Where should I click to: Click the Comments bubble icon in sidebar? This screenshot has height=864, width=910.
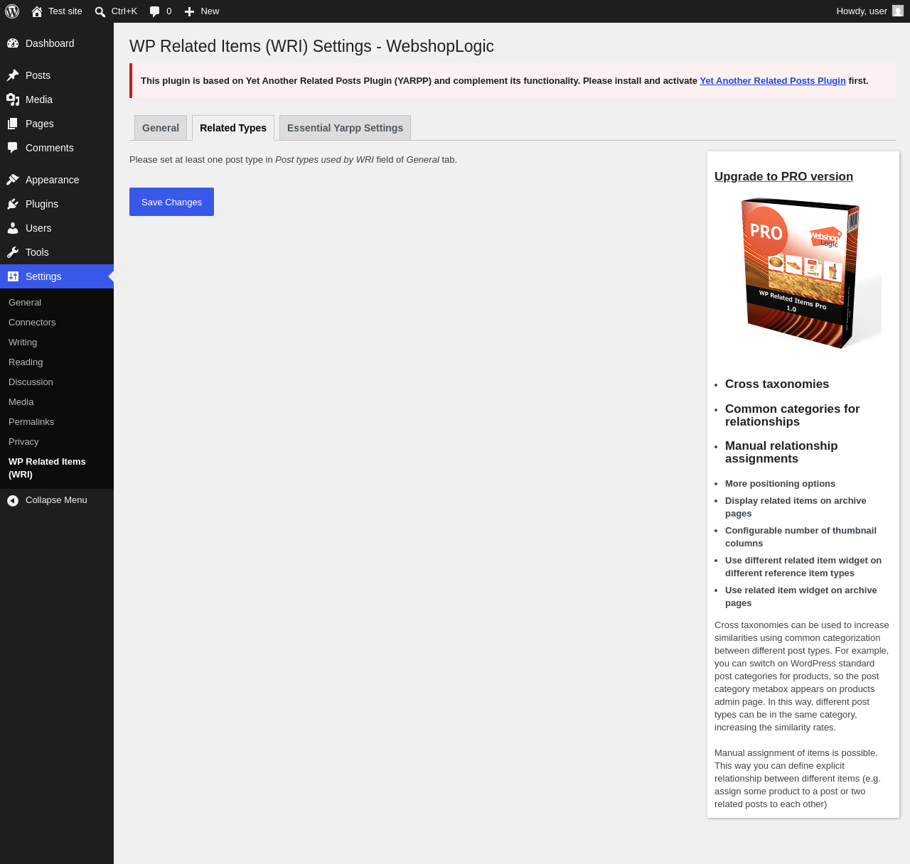(13, 148)
